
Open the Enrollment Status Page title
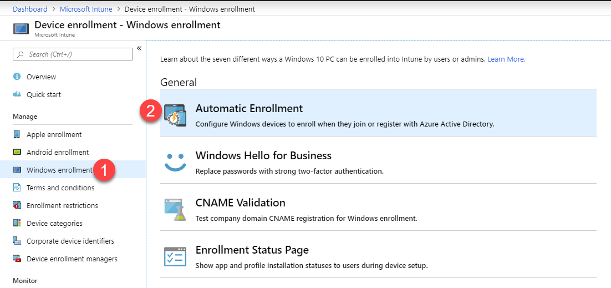pos(252,250)
